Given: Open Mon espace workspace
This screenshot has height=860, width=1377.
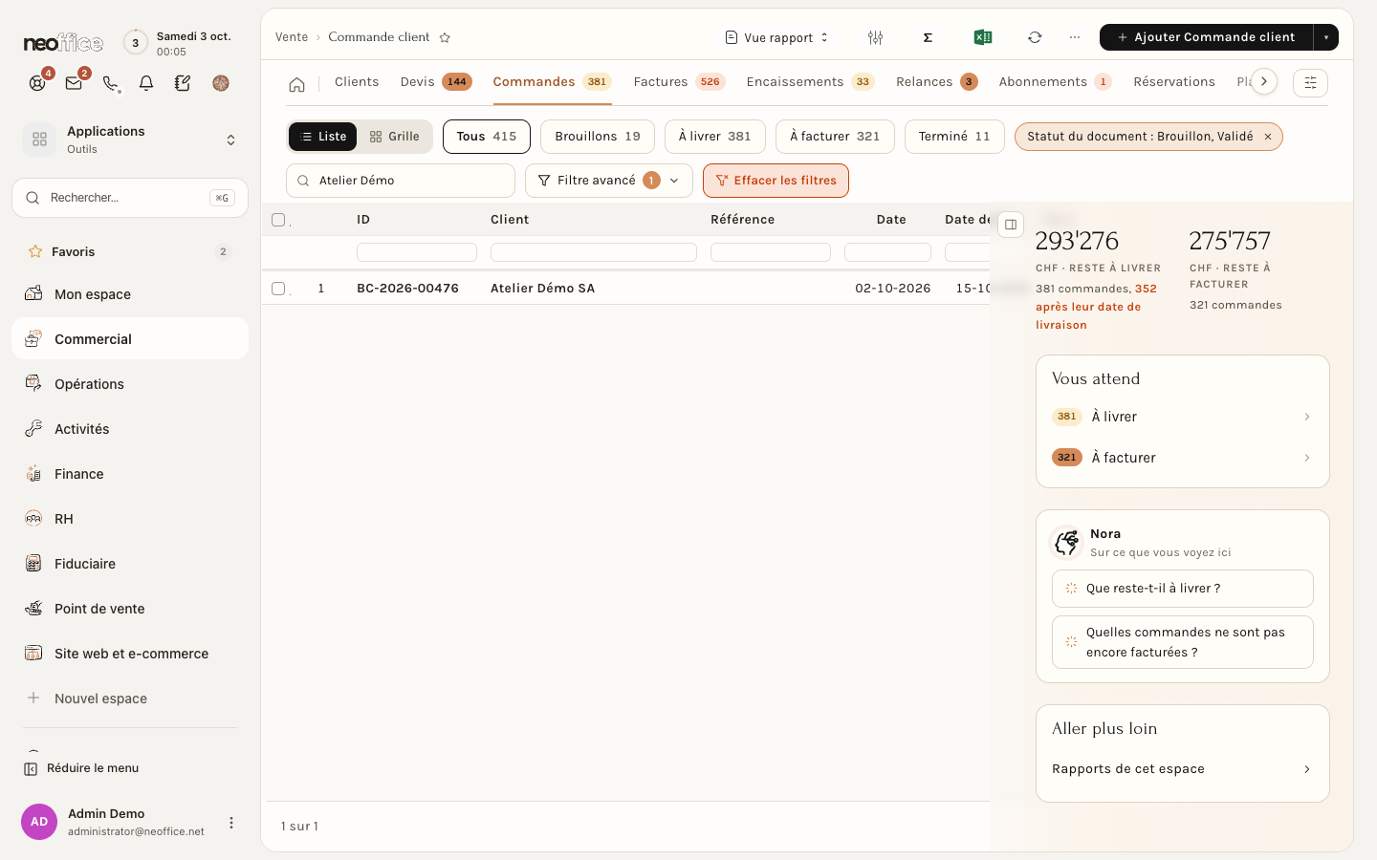Looking at the screenshot, I should point(130,294).
